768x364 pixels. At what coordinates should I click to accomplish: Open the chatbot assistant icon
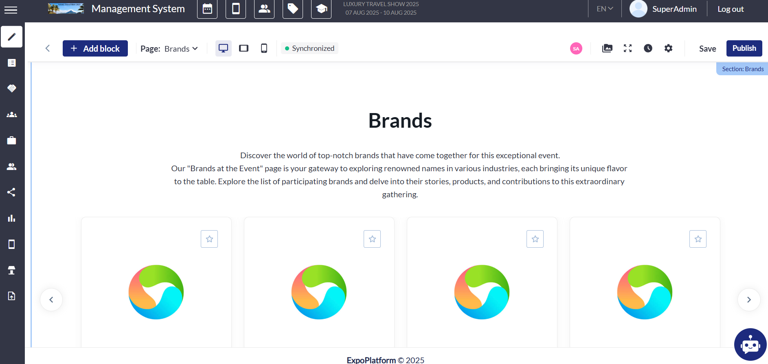(750, 344)
